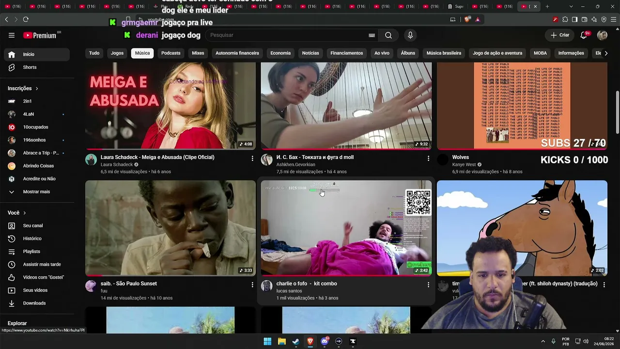620x349 pixels.
Task: Open the 10ocupados channel subscription
Action: (x=37, y=127)
